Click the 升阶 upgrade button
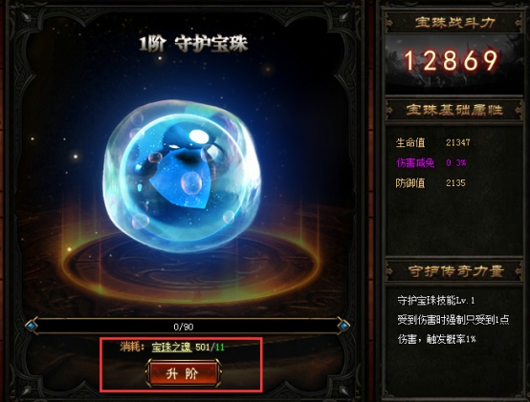Image resolution: width=530 pixels, height=402 pixels. pos(184,373)
